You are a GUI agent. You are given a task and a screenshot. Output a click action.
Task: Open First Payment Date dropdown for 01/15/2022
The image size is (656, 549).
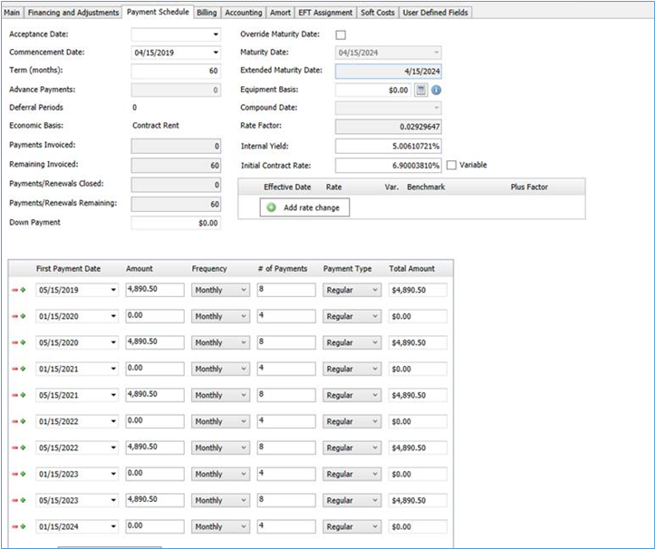113,421
